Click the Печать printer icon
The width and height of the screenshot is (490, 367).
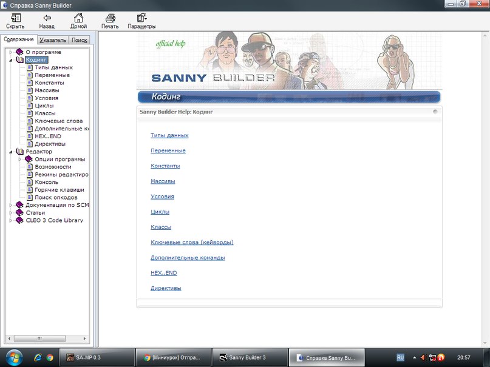110,18
